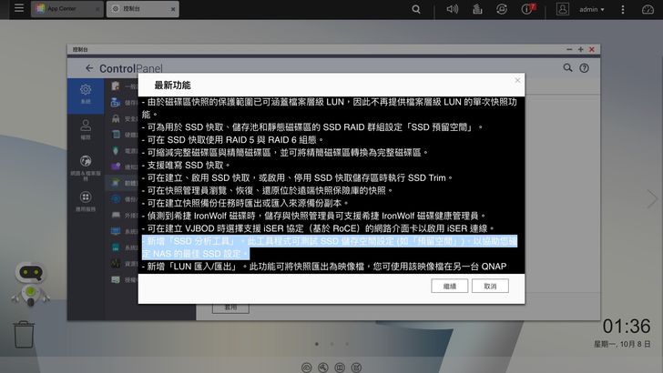Search inside Control Panel window

click(x=567, y=67)
